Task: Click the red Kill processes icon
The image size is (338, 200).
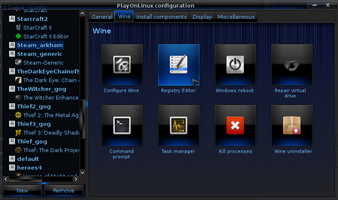Action: (x=235, y=126)
